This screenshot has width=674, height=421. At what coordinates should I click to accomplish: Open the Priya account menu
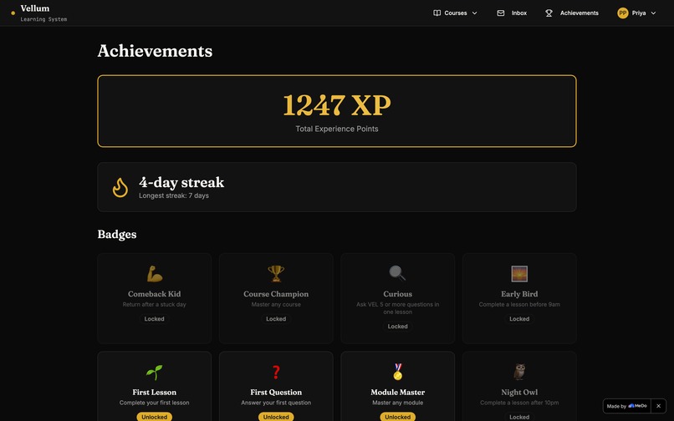pos(637,13)
